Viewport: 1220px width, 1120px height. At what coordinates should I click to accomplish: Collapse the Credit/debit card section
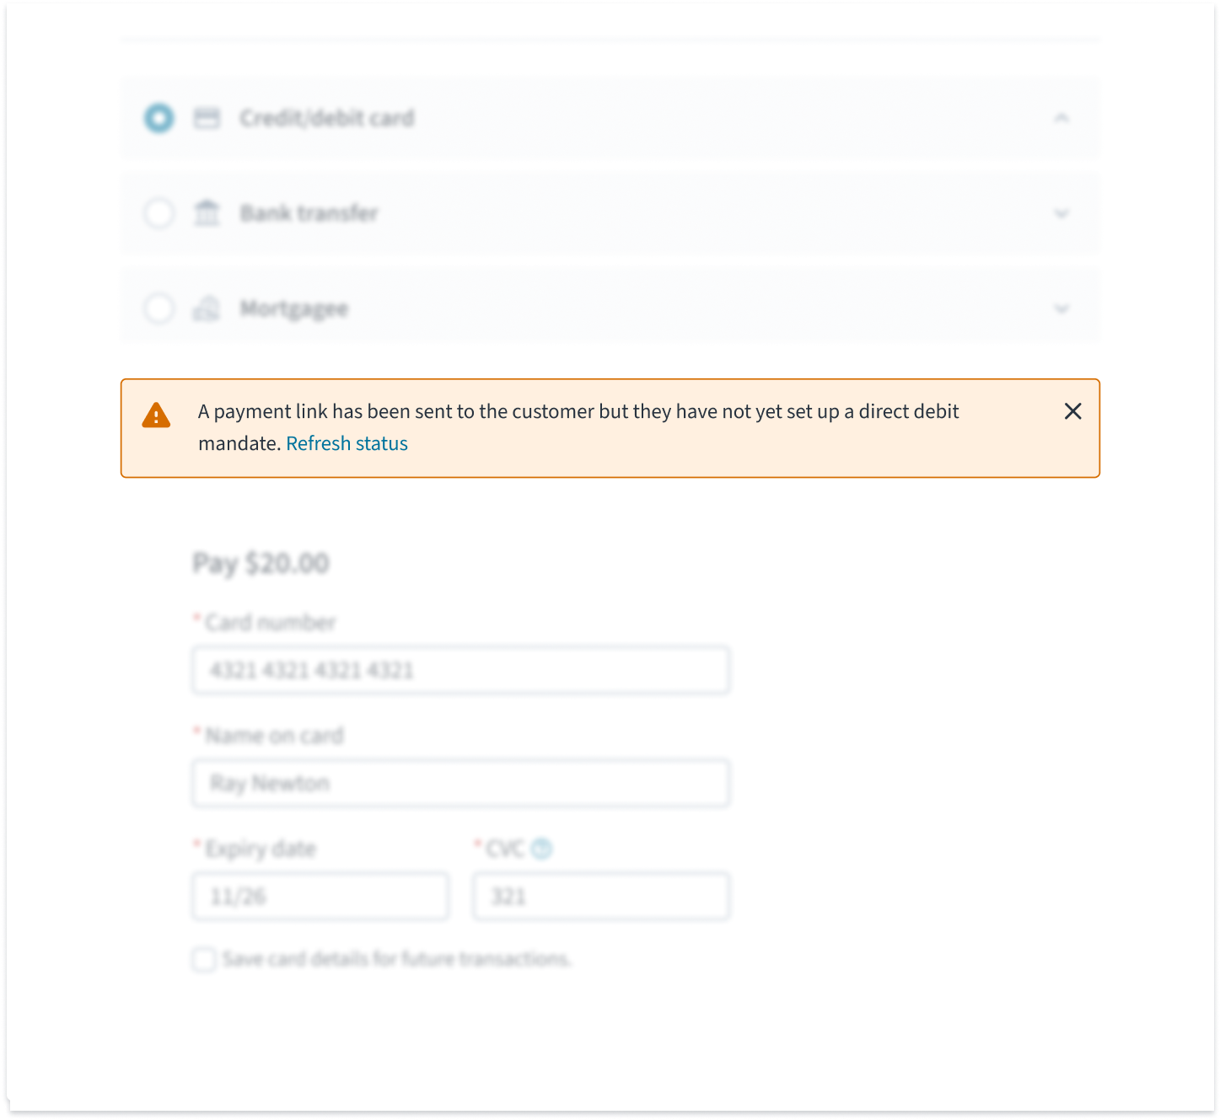(1061, 119)
